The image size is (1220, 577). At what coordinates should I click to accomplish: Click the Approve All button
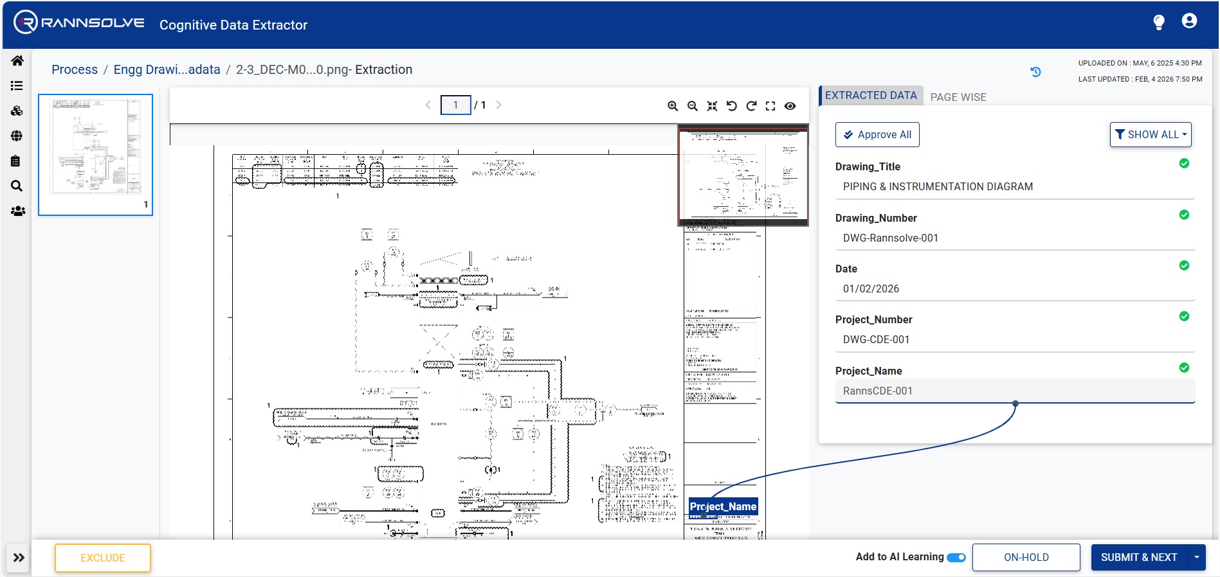pos(877,135)
